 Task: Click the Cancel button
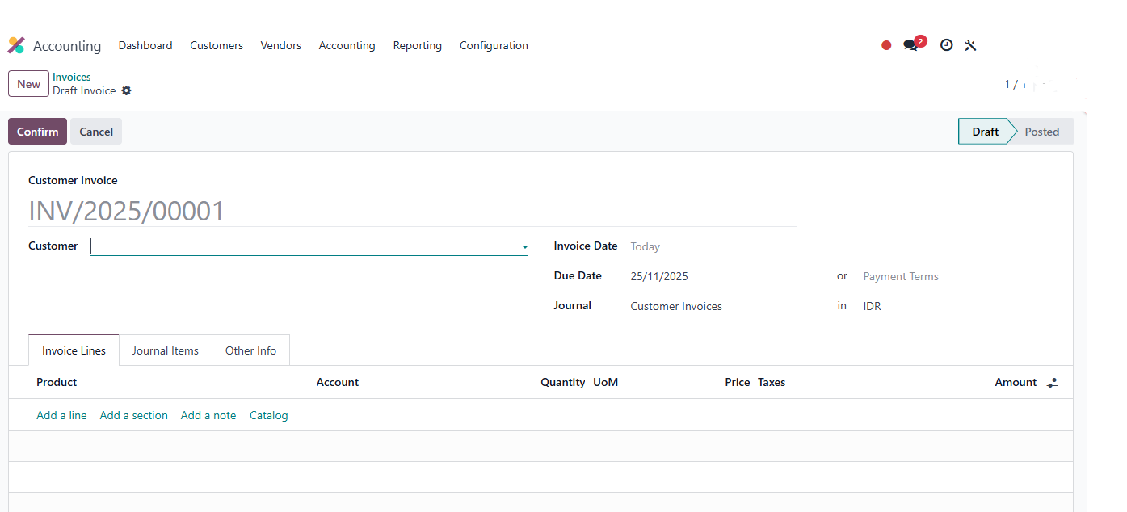click(x=96, y=132)
